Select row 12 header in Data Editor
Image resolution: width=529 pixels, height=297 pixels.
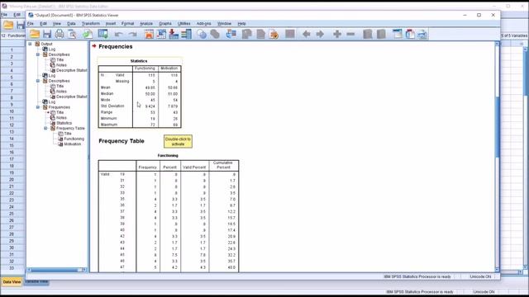[12, 125]
